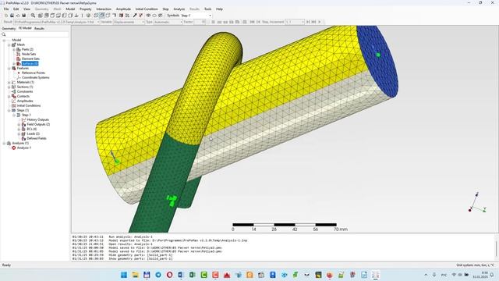Select the Contacts tree item

click(23, 96)
